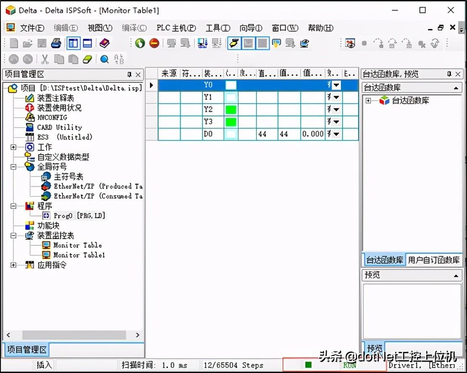This screenshot has height=373, width=467.
Task: Toggle pin on project management panel
Action: tap(129, 74)
